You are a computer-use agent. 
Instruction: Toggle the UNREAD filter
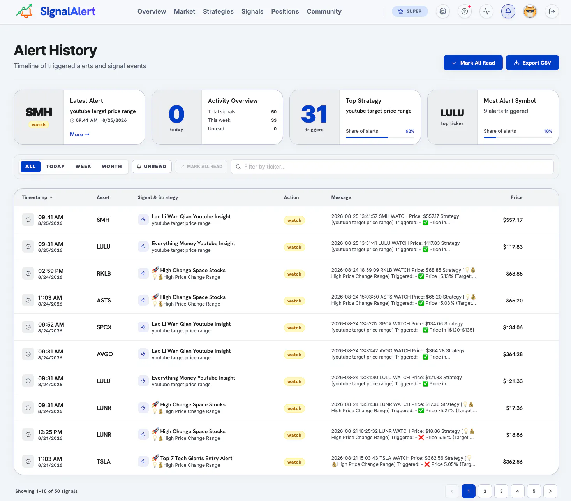tap(152, 167)
